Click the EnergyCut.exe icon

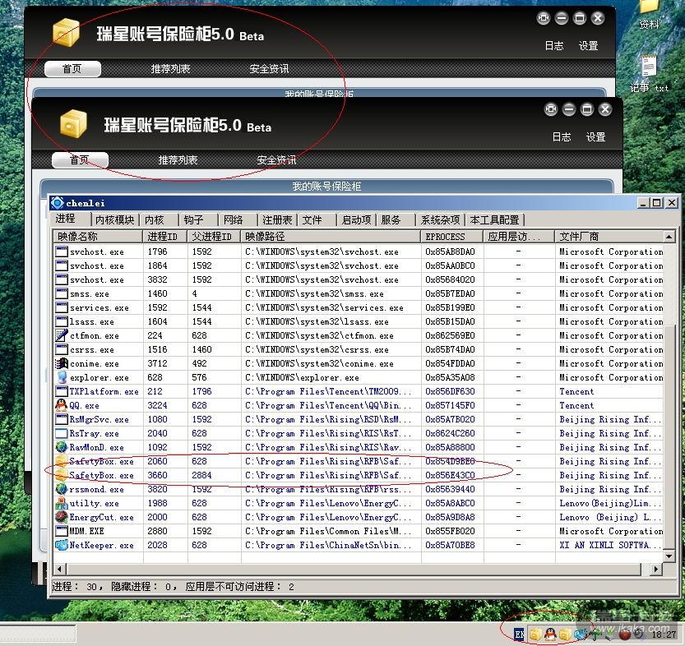point(62,517)
